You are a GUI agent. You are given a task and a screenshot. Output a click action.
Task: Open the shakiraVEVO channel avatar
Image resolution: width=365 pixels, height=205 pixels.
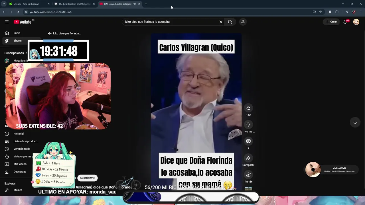[x=313, y=170]
